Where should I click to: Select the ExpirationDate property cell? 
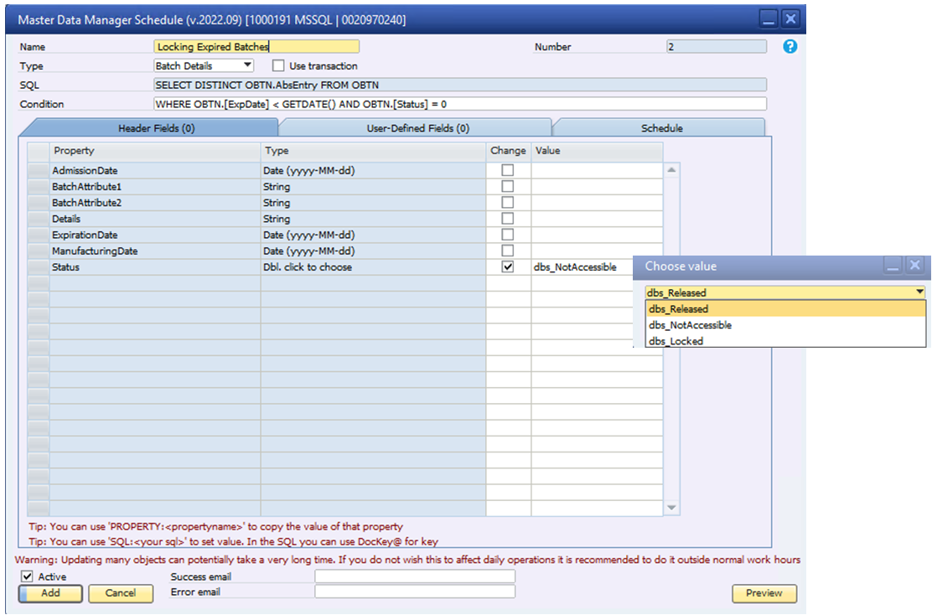(x=155, y=235)
